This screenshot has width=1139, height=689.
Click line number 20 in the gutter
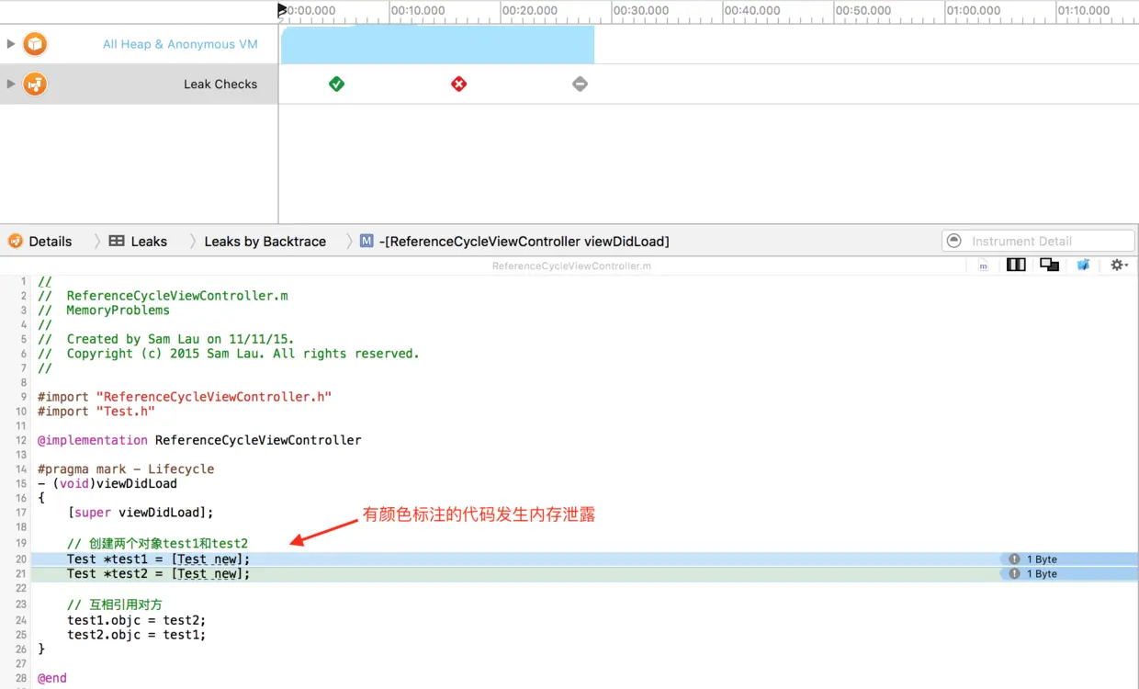point(21,559)
